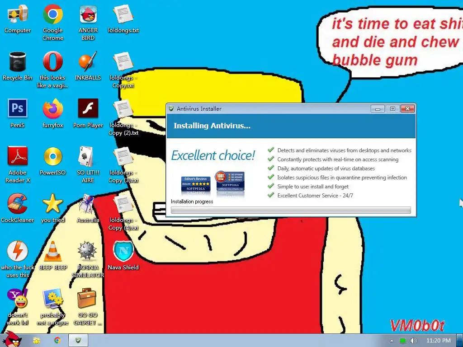Viewport: 463px width, 347px height.
Task: Click the Show desktop strip
Action: click(460, 341)
